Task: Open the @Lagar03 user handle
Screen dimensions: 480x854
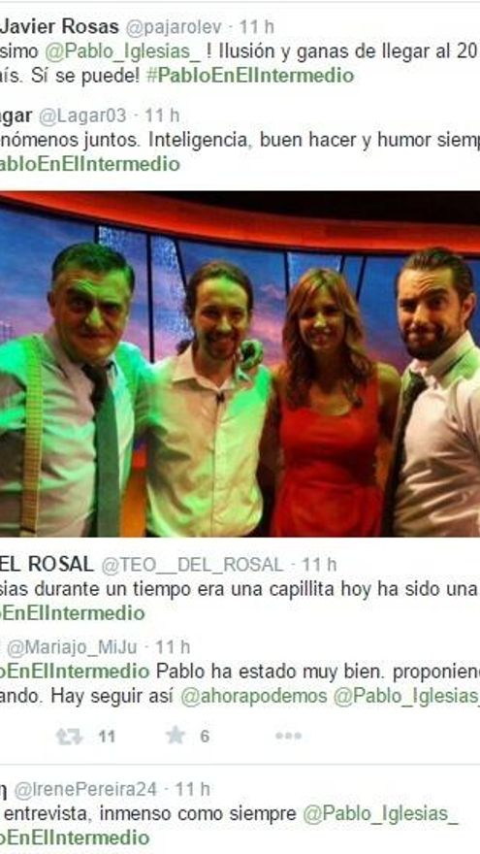Action: [82, 115]
